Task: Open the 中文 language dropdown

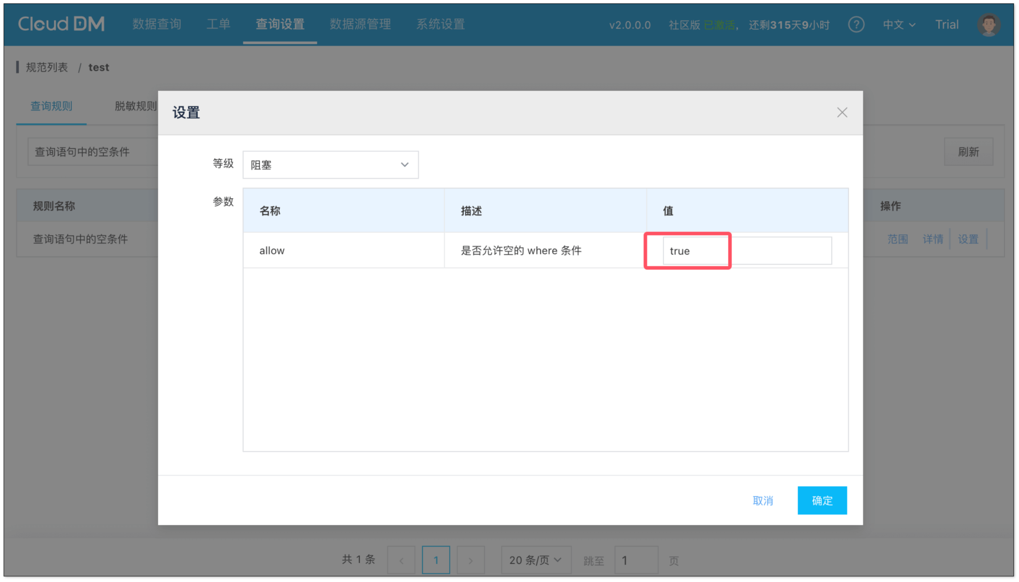Action: pyautogui.click(x=899, y=25)
